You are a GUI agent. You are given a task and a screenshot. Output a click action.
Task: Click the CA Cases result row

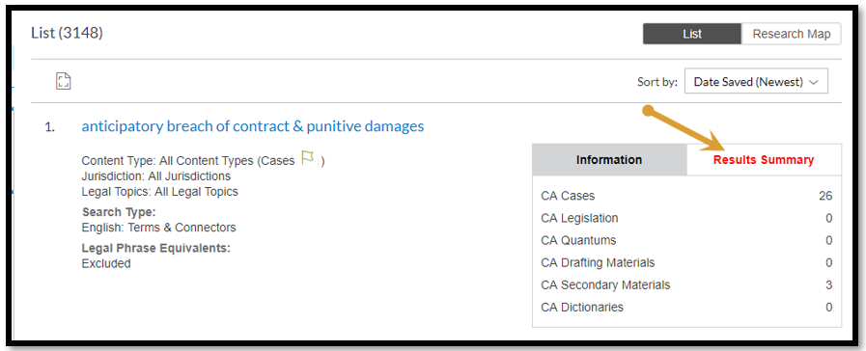pyautogui.click(x=686, y=196)
